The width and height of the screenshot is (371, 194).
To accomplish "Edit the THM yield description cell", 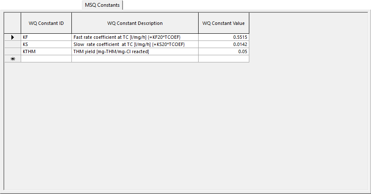I will 135,51.
